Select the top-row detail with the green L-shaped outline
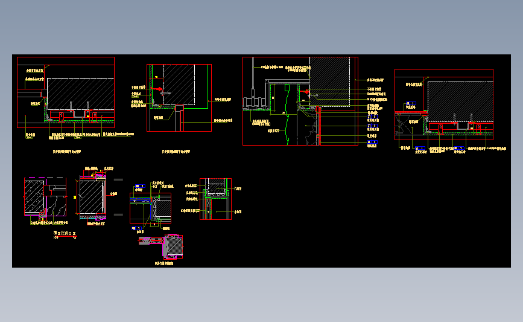Screen dimensions: 523x322 [179, 98]
